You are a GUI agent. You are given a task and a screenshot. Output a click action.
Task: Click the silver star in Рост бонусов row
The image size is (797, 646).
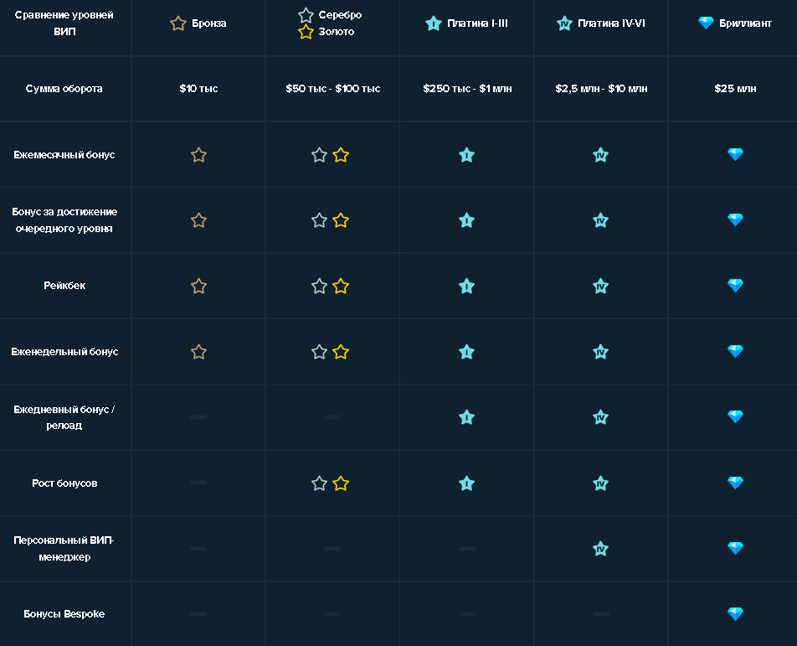[x=319, y=483]
